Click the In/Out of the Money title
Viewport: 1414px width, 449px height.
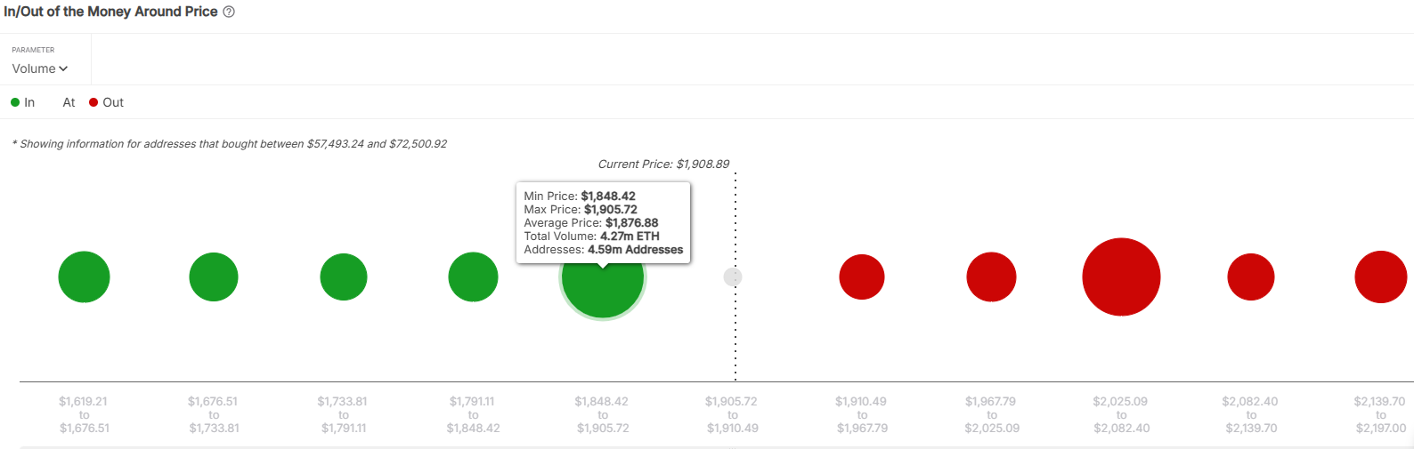pyautogui.click(x=110, y=12)
